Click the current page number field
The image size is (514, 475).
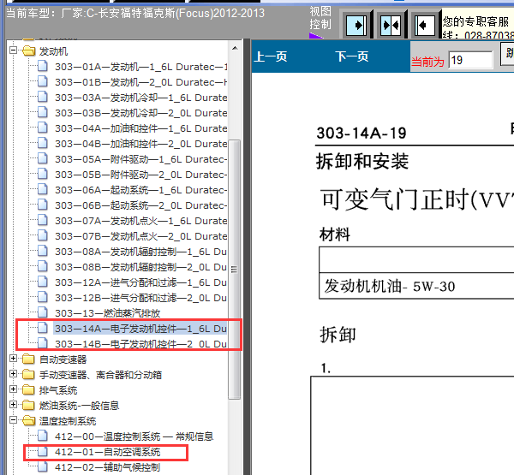470,60
